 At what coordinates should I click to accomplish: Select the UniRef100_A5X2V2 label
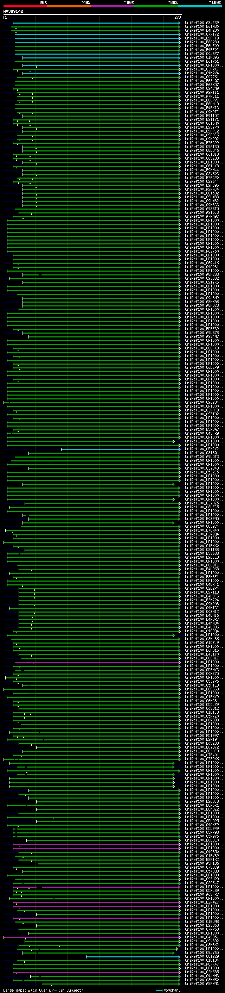pos(202,449)
